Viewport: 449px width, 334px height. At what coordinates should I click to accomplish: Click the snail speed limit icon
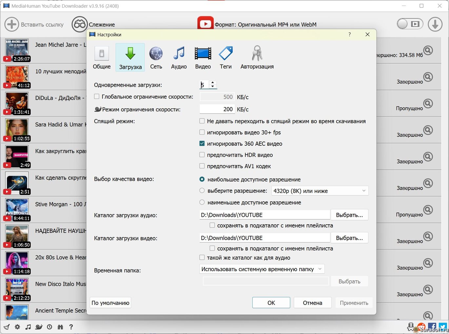coord(39,327)
